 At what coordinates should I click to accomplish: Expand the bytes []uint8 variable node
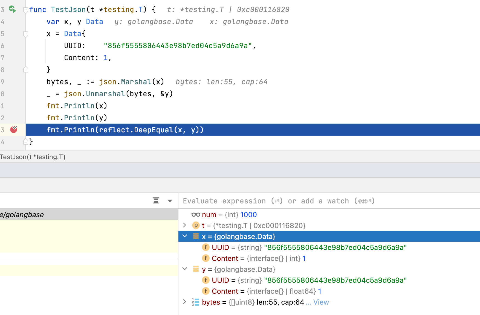click(185, 302)
